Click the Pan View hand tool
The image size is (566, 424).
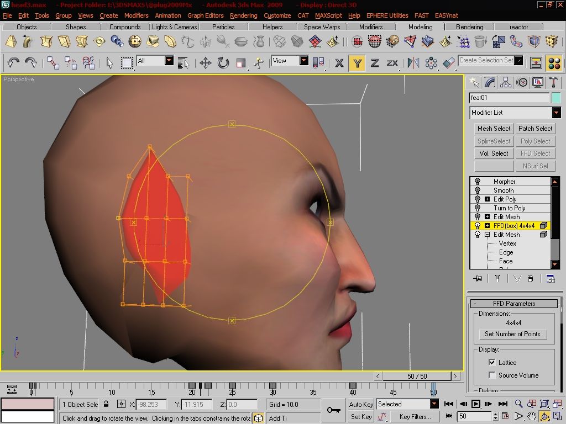[x=531, y=416]
